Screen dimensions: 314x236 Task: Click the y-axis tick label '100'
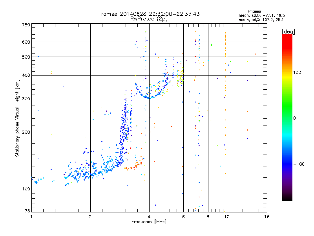26,189
